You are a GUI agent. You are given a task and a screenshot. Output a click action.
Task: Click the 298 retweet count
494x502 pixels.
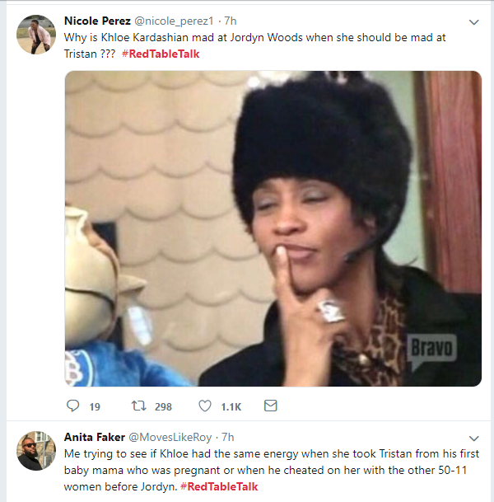(x=163, y=406)
